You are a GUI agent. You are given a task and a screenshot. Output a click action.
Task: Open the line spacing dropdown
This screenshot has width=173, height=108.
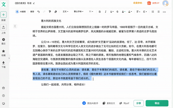(x=145, y=12)
